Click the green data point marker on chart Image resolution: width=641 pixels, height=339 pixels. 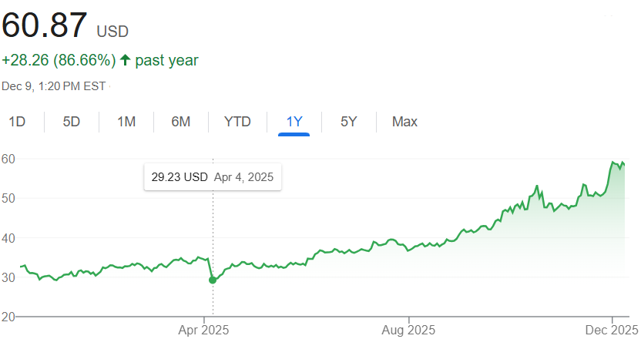click(x=213, y=280)
